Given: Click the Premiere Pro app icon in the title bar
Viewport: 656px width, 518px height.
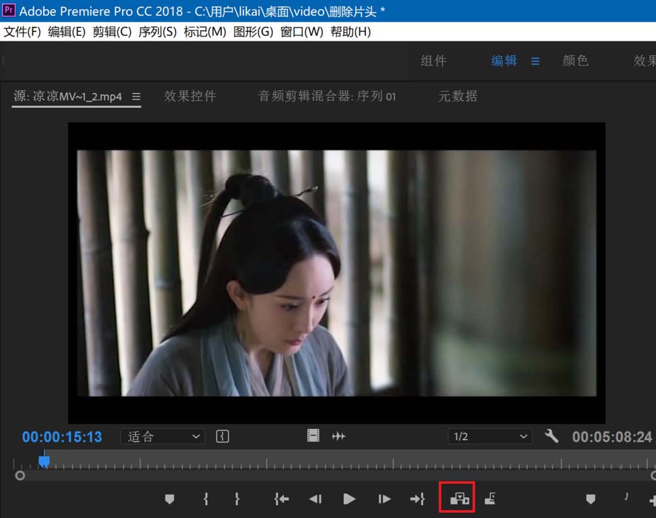Looking at the screenshot, I should click(9, 10).
